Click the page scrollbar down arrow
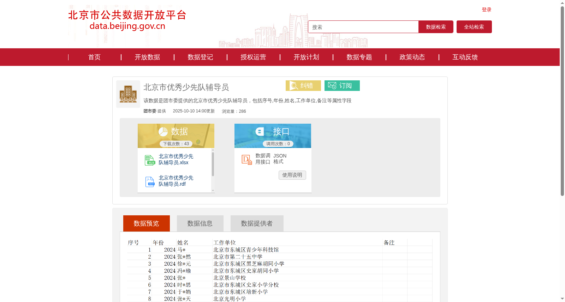The width and height of the screenshot is (565, 302). (563, 299)
